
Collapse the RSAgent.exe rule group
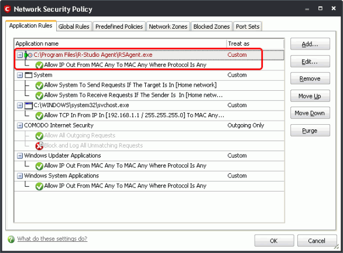click(20, 55)
